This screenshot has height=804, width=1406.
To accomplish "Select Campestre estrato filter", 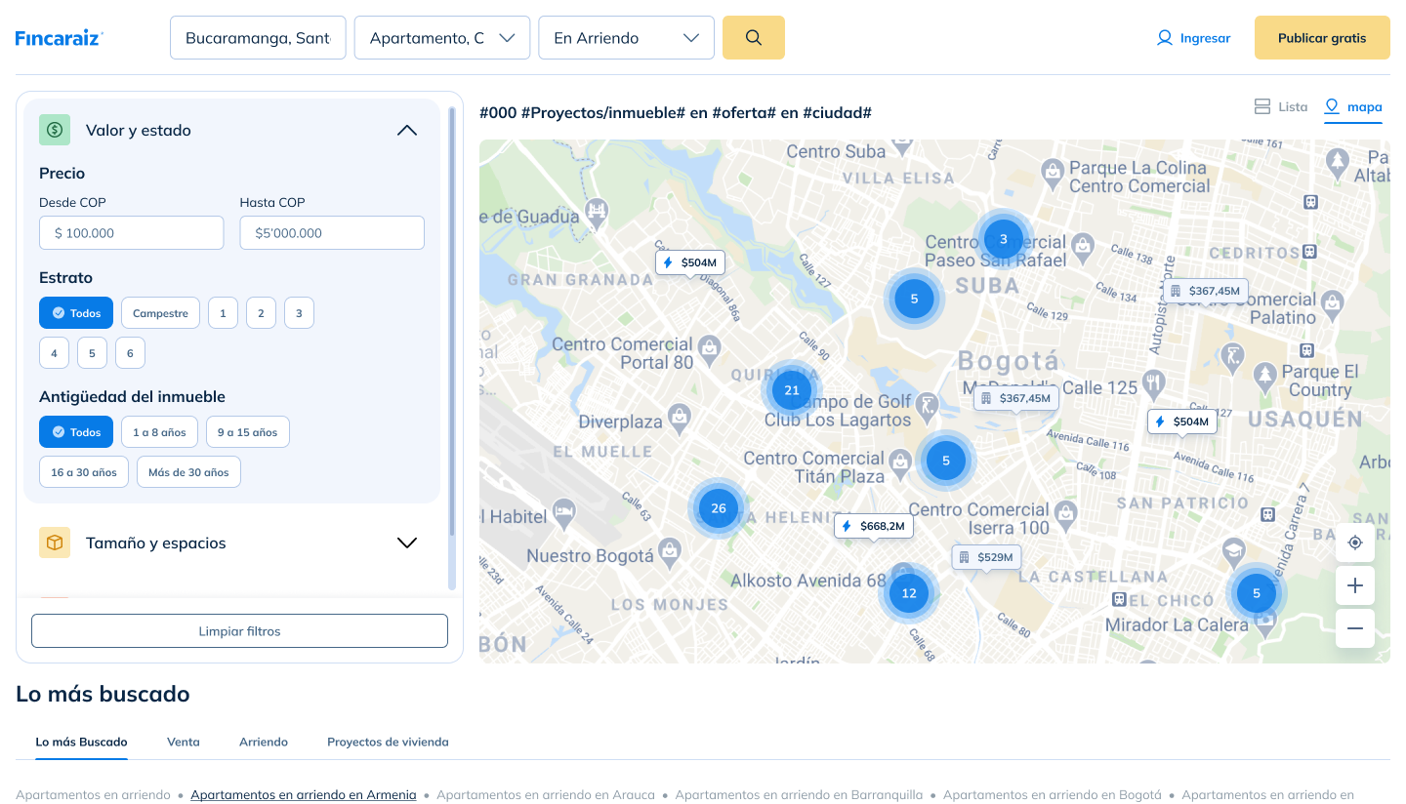I will point(160,313).
